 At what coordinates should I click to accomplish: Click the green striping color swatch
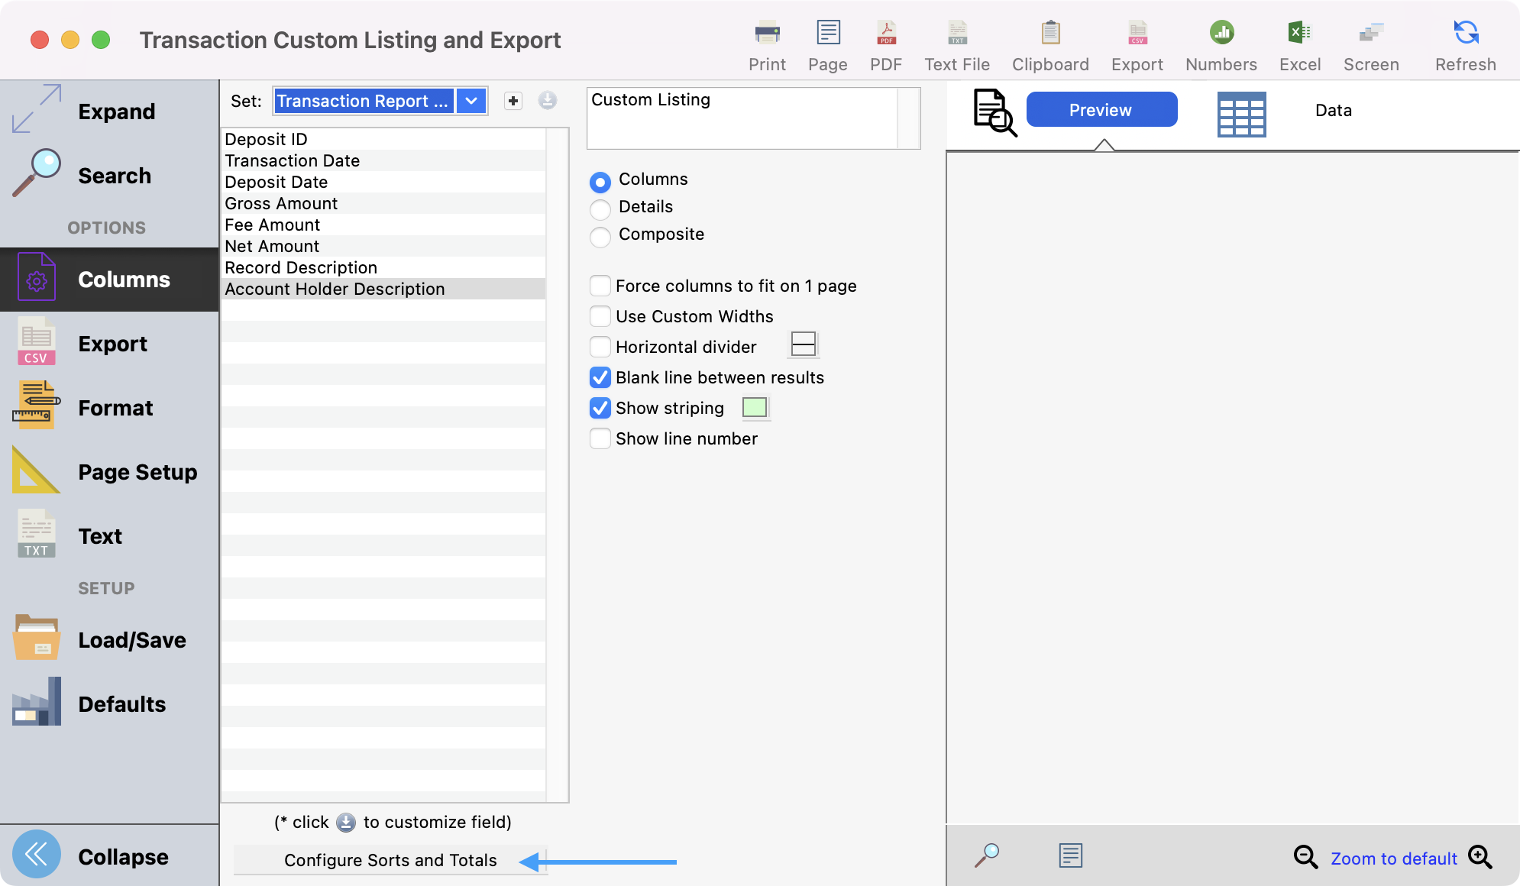tap(755, 407)
